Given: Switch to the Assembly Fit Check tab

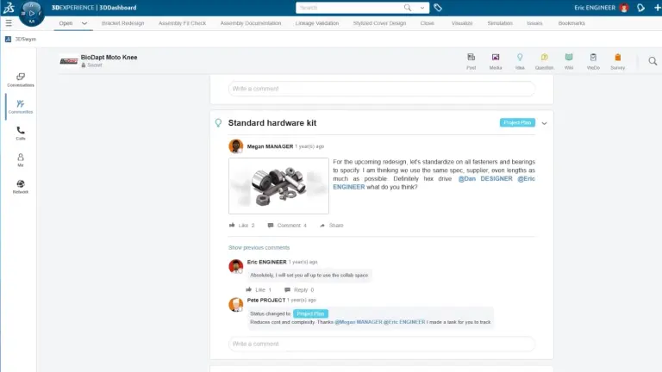Looking at the screenshot, I should [183, 23].
